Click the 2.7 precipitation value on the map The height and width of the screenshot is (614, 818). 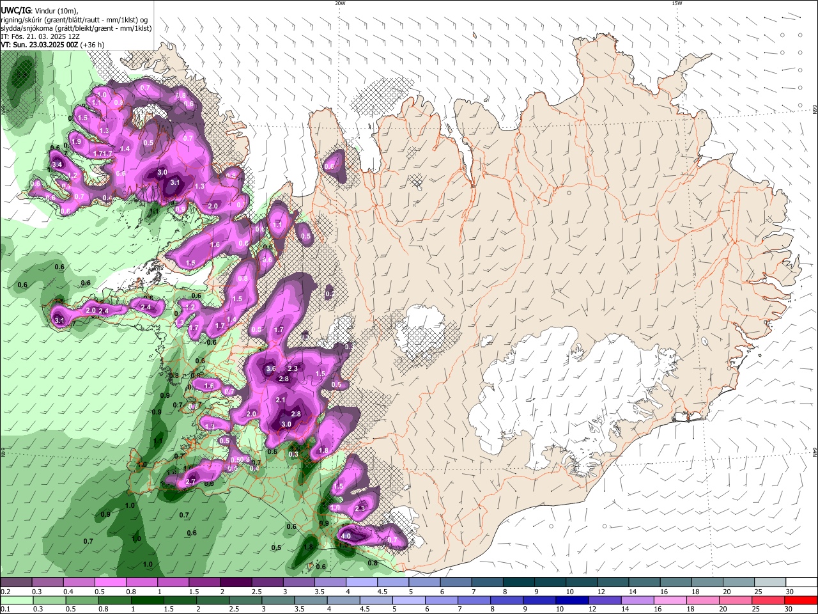click(190, 482)
